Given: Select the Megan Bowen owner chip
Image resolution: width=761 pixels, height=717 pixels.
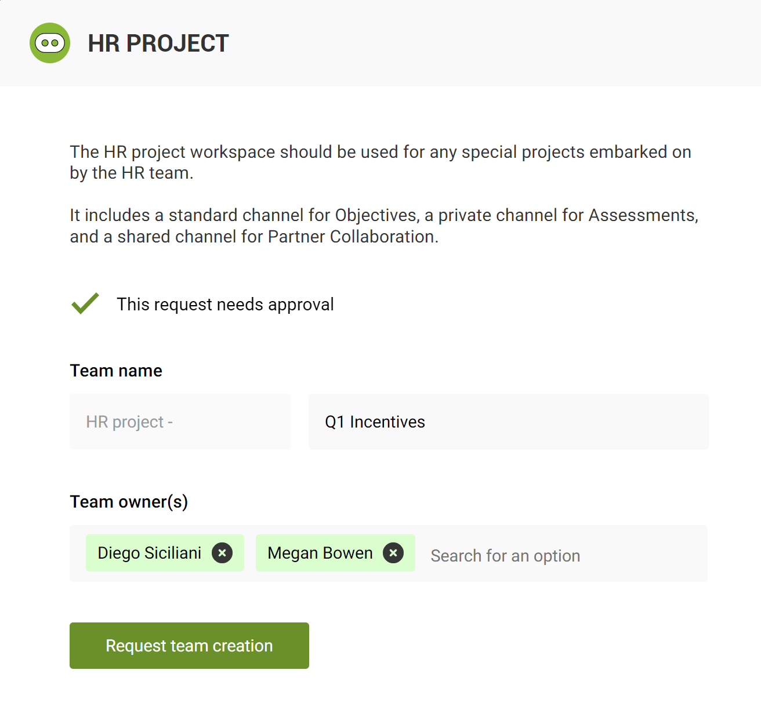Looking at the screenshot, I should point(319,553).
